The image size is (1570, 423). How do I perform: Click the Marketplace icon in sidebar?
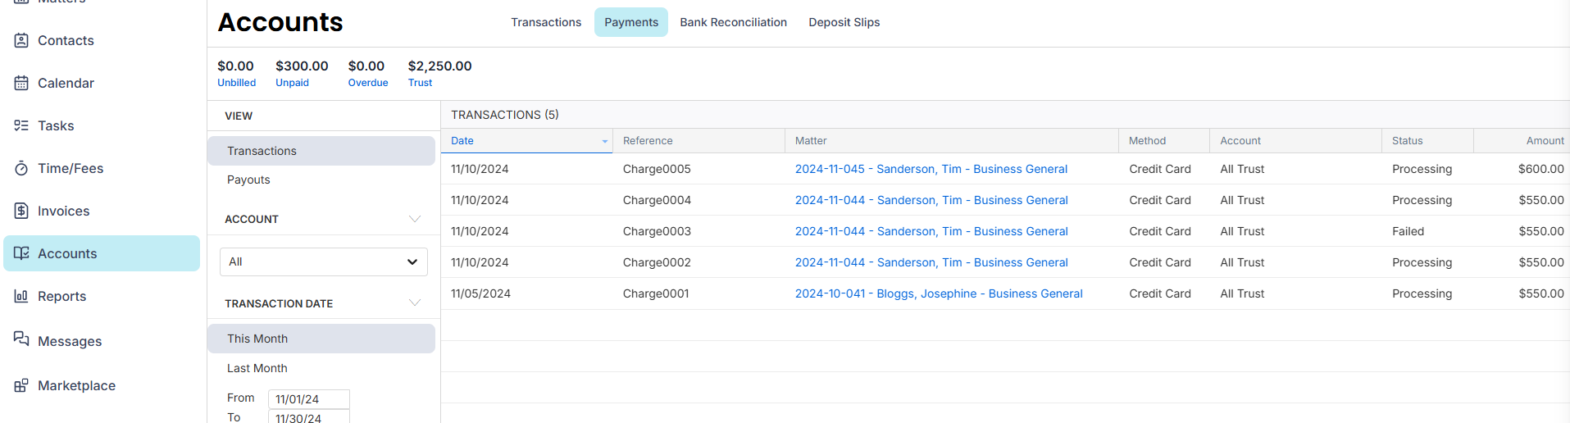pos(21,385)
